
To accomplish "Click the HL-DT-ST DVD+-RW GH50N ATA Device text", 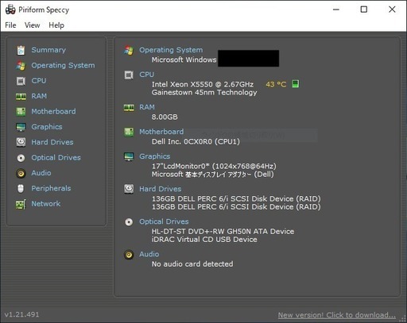I will 223,232.
